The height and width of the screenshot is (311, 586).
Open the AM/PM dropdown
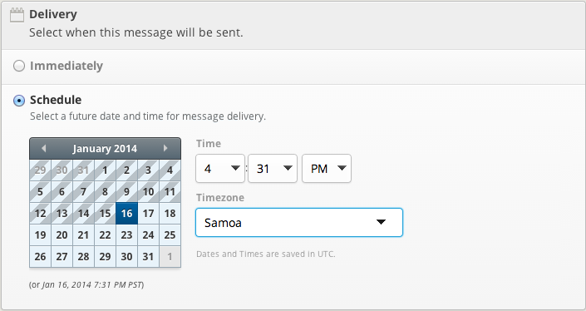(x=327, y=169)
